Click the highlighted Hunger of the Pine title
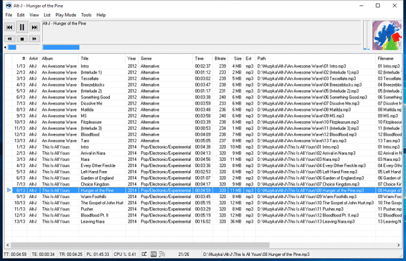The width and height of the screenshot is (406, 261). [x=97, y=191]
